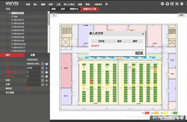Go to 北京 breadcrumb
Image resolution: width=187 pixels, height=122 pixels.
pos(63,9)
